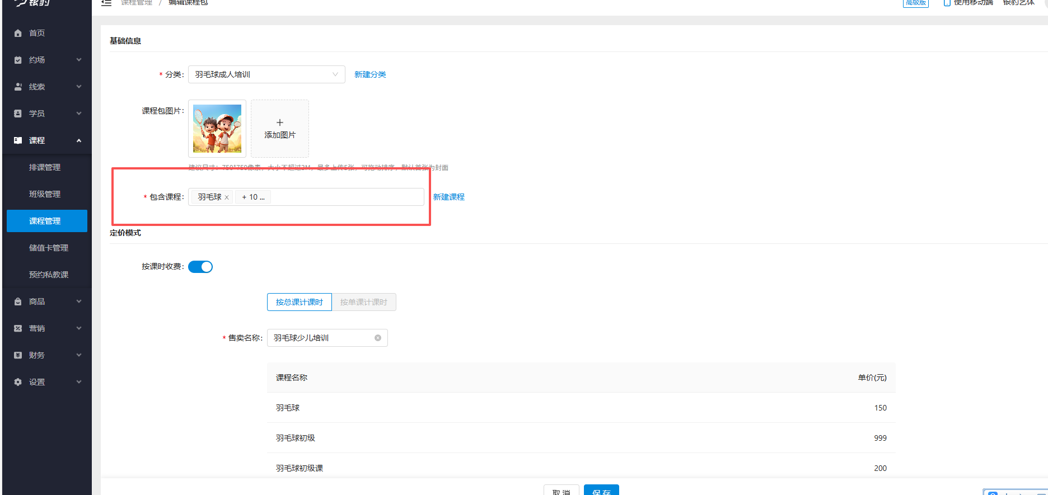This screenshot has width=1048, height=495.
Task: Click the home icon in sidebar
Action: (x=18, y=33)
